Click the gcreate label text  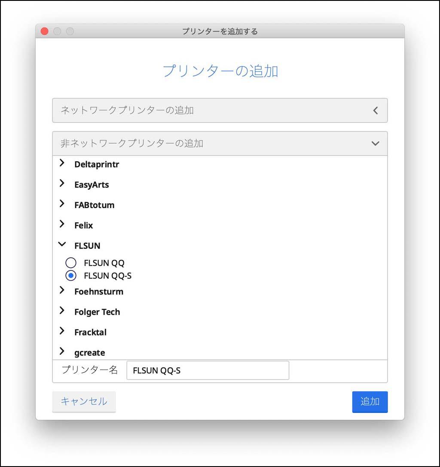90,353
